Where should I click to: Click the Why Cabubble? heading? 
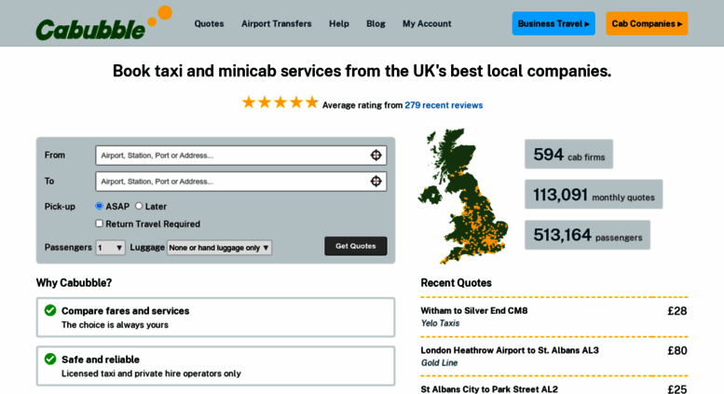click(x=74, y=283)
